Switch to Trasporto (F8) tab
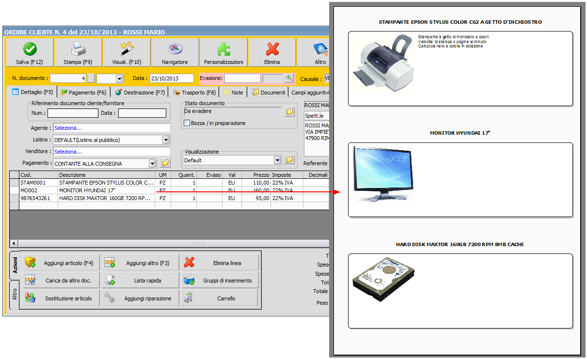This screenshot has height=359, width=587. pyautogui.click(x=195, y=92)
